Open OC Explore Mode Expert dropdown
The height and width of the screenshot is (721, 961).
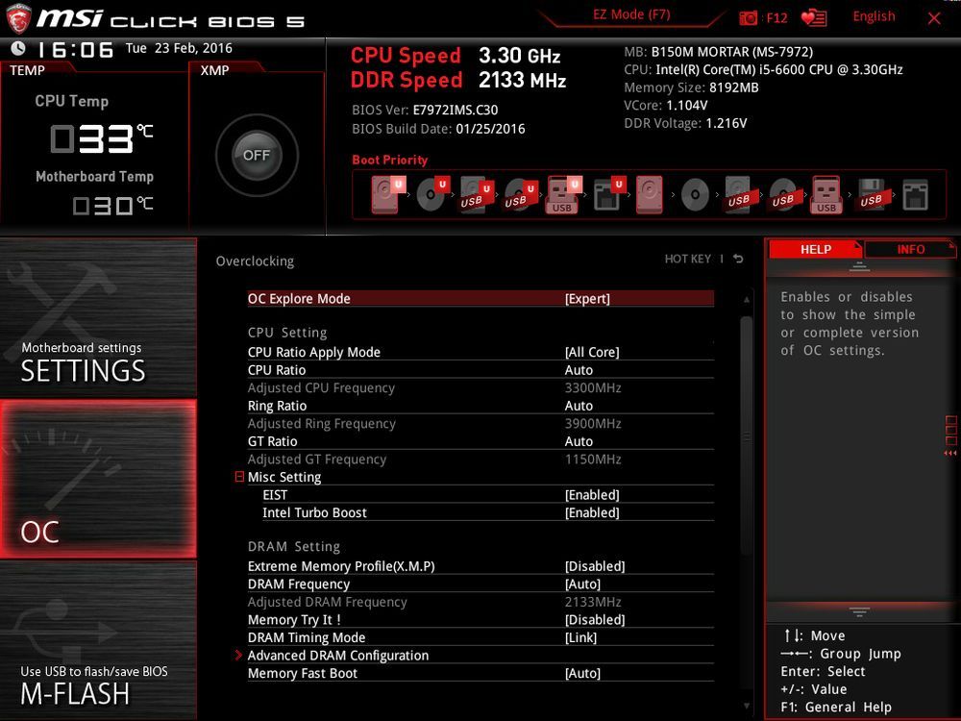(x=587, y=299)
